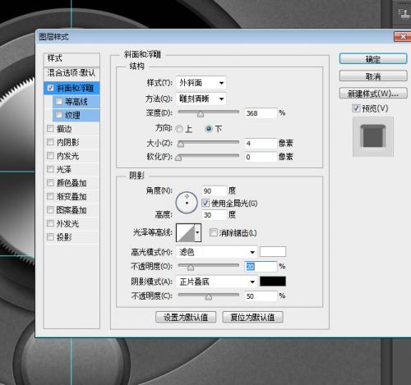Open the gloss contour thumbnail picker

coord(188,232)
